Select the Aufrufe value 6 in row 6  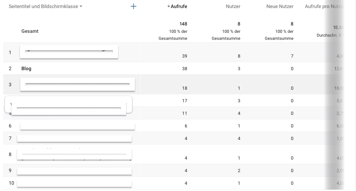[186, 126]
